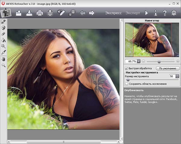Click the publish to social networks icon
The height and width of the screenshot is (144, 181).
50,13
